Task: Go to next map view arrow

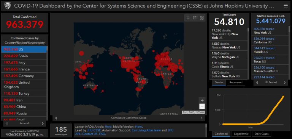Action: [x=201, y=118]
